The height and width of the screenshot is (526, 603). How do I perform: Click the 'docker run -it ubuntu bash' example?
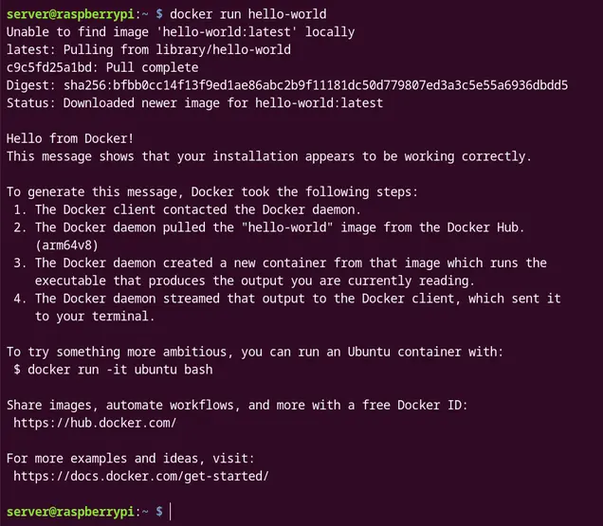(x=116, y=370)
